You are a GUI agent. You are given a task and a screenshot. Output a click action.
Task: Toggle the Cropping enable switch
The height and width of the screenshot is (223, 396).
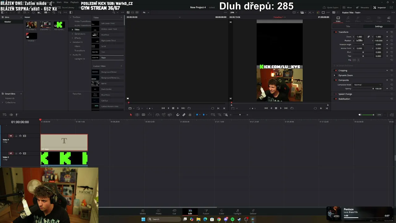click(336, 71)
